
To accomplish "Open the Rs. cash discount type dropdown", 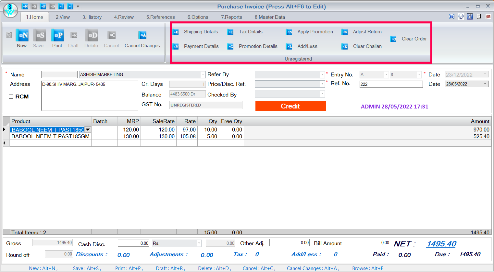I will coord(199,243).
